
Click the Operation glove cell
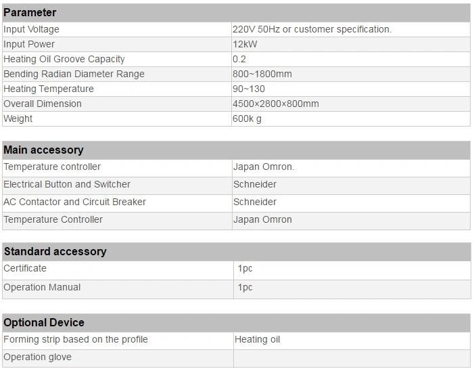pyautogui.click(x=118, y=359)
